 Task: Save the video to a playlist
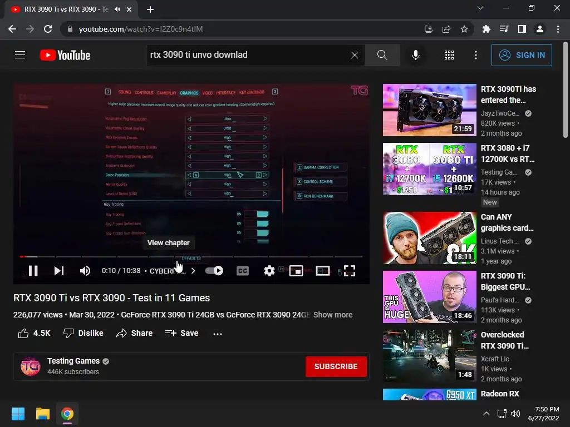pyautogui.click(x=181, y=334)
